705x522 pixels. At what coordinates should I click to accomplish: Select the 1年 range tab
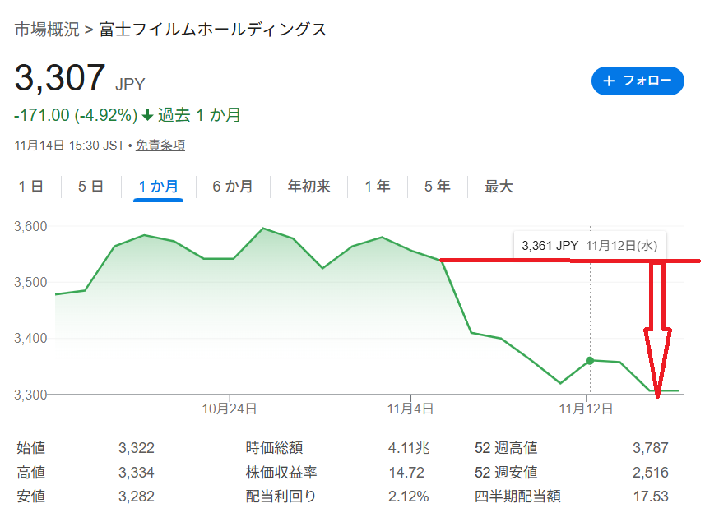[378, 187]
